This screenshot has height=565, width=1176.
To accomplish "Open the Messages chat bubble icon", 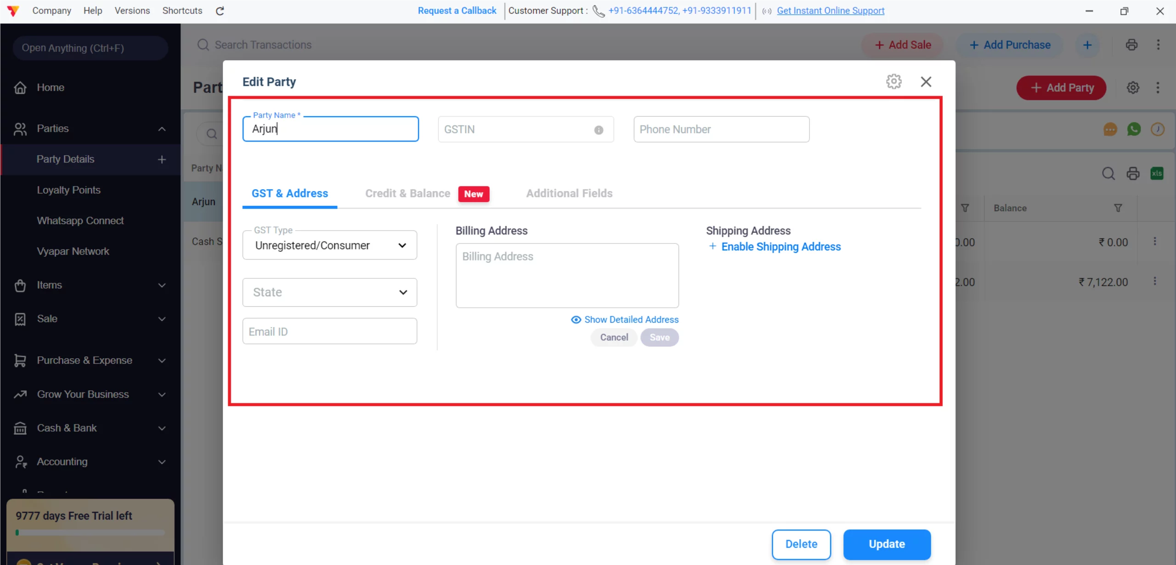I will [x=1110, y=130].
